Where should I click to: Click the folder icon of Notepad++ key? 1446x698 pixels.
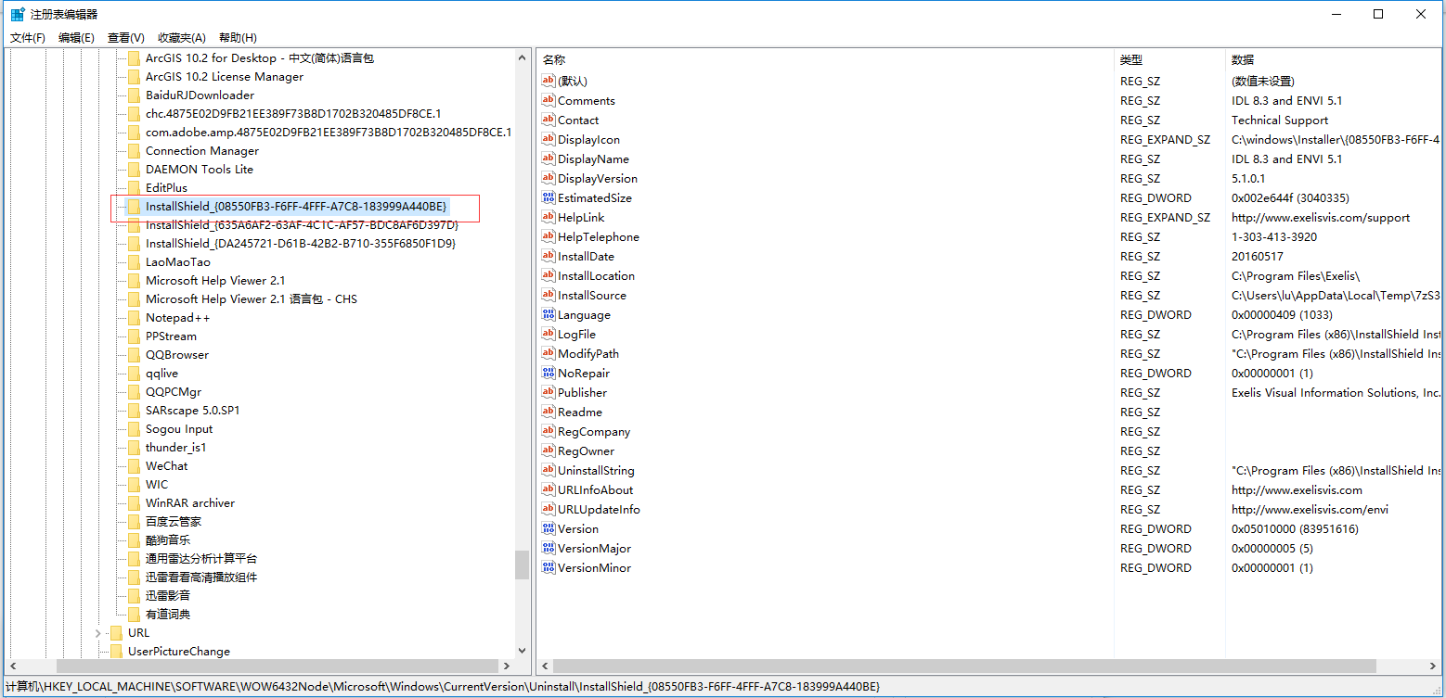(134, 318)
